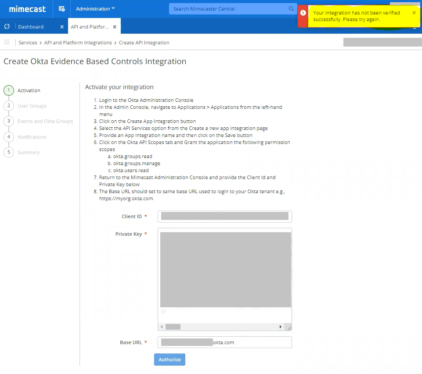Expand the hamburger menu above Services breadcrumb
The height and width of the screenshot is (374, 422).
[x=7, y=42]
